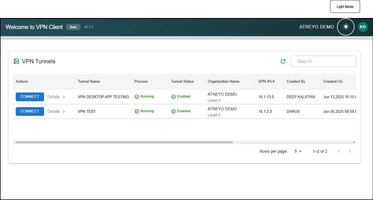
Task: Click the table's horizontal scrollbar thumb
Action: coord(124,142)
